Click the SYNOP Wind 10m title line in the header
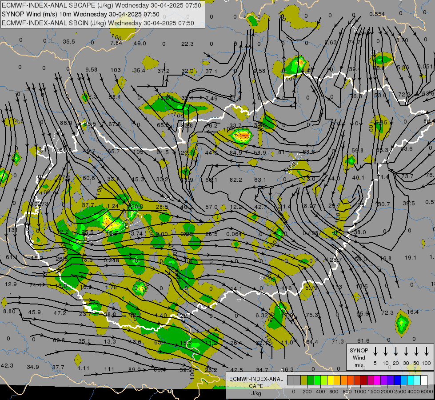Screen dimensions: 435x400 pyautogui.click(x=80, y=14)
